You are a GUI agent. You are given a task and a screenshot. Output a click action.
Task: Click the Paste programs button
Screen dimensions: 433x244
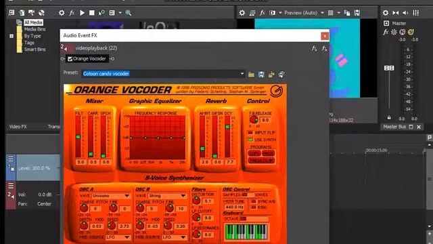(268, 153)
